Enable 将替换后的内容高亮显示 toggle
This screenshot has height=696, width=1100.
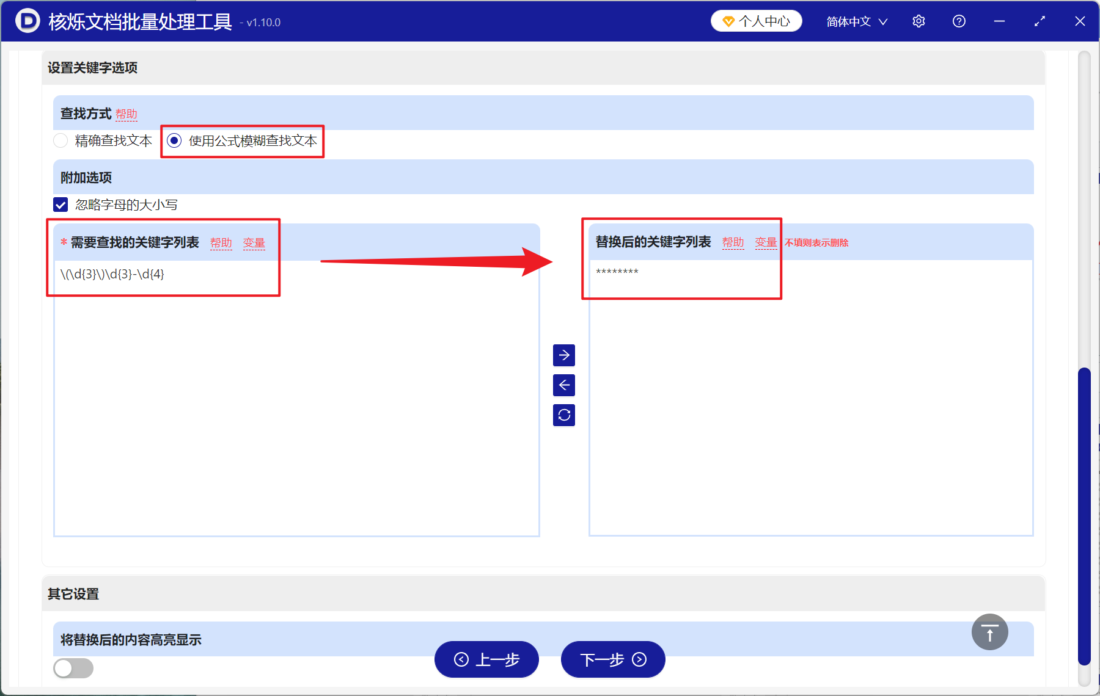(72, 669)
